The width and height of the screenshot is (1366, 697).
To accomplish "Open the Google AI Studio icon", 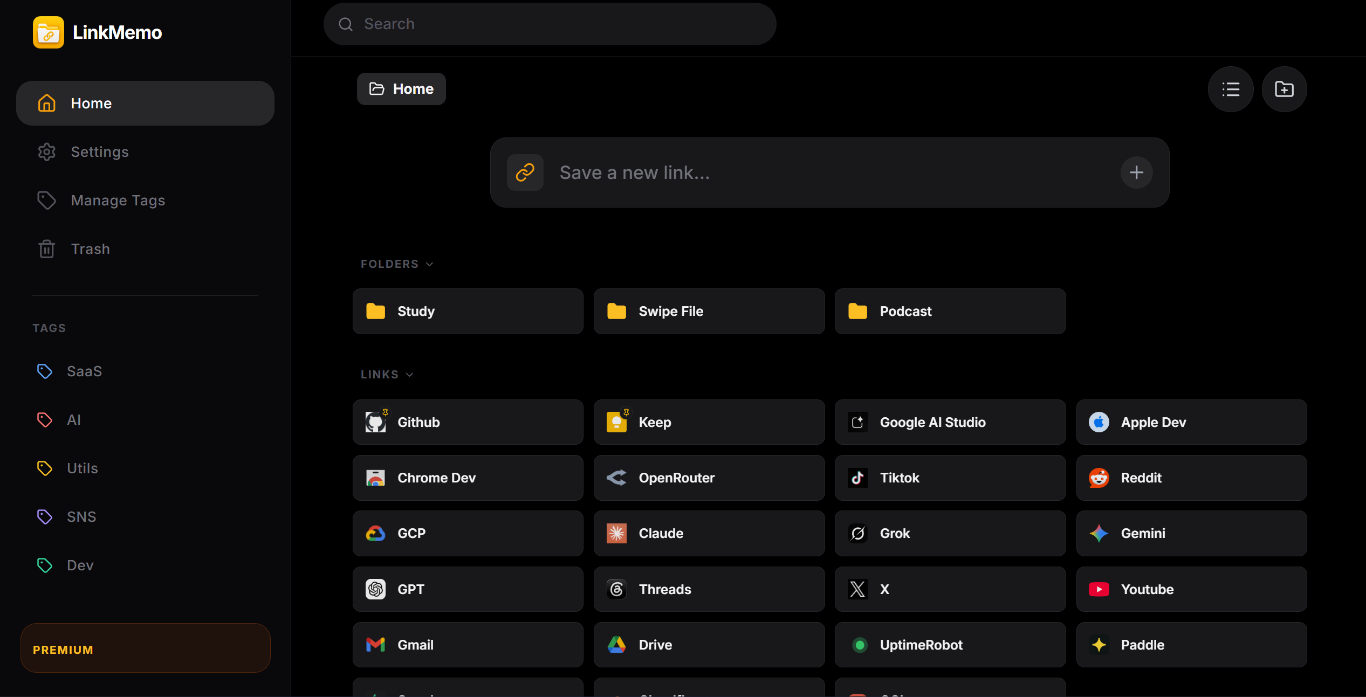I will (857, 422).
